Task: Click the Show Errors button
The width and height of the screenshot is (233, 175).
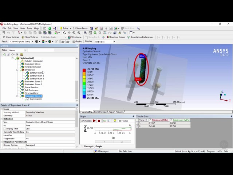Action: (x=80, y=28)
